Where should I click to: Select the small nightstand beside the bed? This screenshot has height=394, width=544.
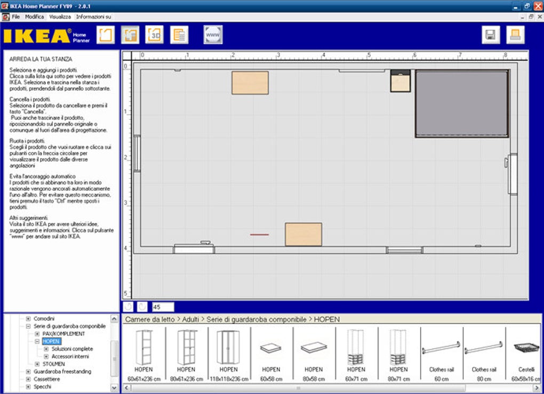coord(401,81)
